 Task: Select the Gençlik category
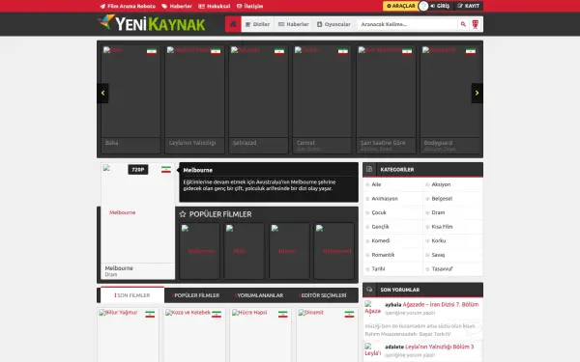point(380,227)
